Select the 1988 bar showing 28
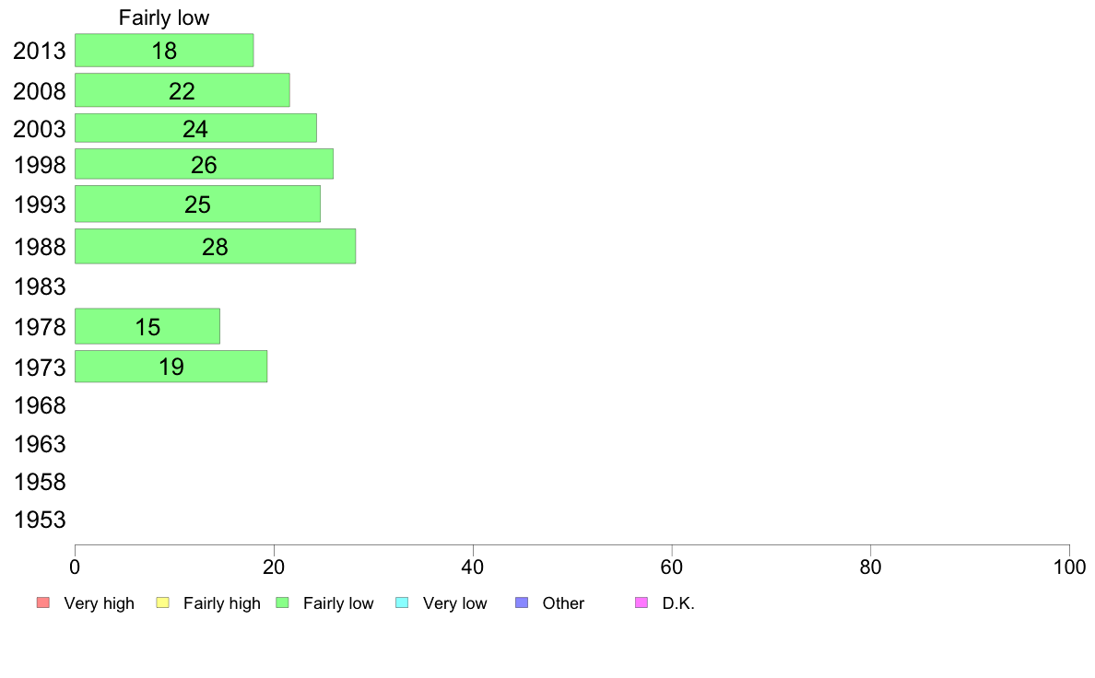This screenshot has height=678, width=1095. coord(215,247)
